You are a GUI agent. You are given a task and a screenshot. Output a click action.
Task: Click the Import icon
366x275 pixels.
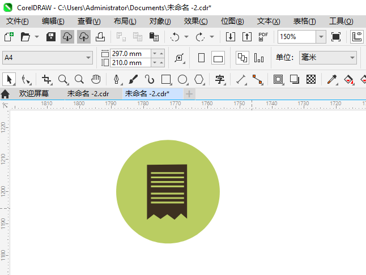pyautogui.click(x=231, y=37)
